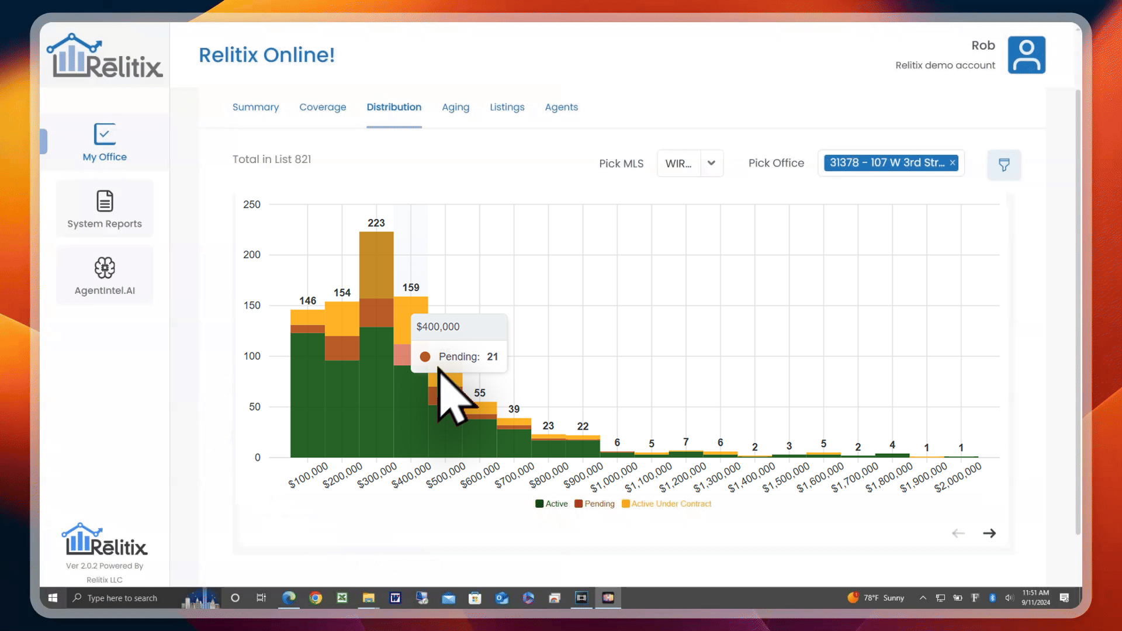Switch to the Summary tab
Viewport: 1122px width, 631px height.
(x=255, y=107)
